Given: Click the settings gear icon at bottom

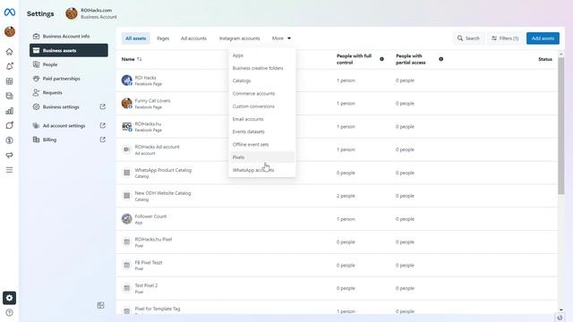Looking at the screenshot, I should tap(10, 298).
